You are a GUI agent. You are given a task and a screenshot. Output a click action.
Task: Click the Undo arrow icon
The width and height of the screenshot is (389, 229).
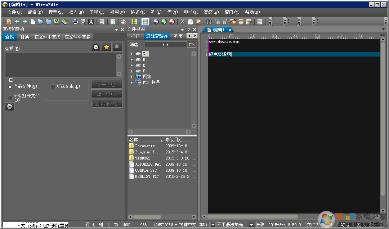tap(217, 22)
